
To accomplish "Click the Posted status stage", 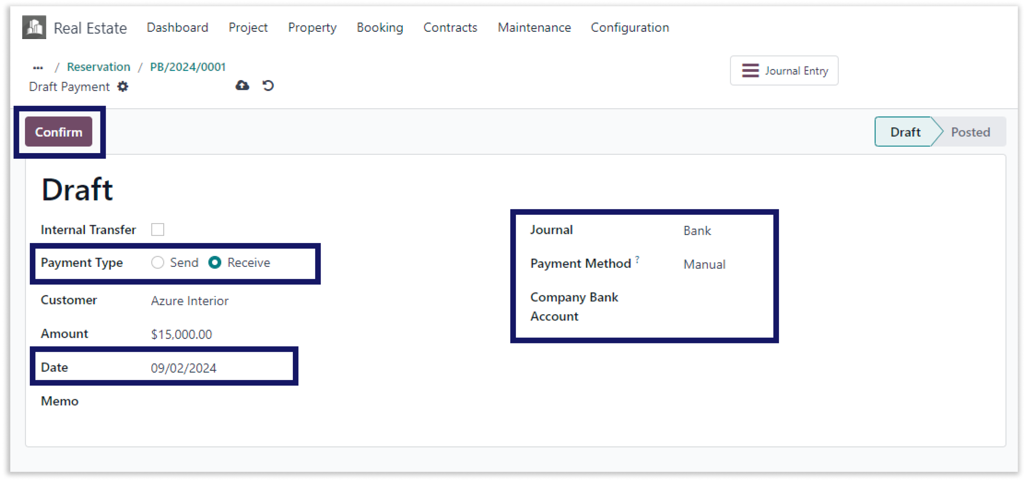I will (x=970, y=132).
